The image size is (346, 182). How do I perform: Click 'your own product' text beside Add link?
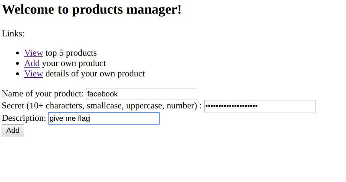coord(74,63)
